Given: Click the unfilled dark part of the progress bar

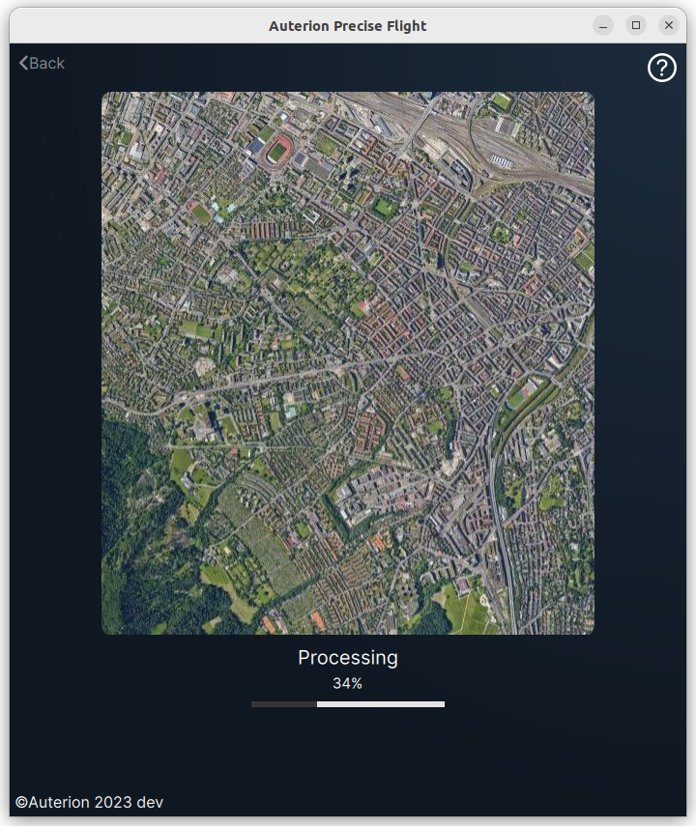Looking at the screenshot, I should [x=283, y=704].
